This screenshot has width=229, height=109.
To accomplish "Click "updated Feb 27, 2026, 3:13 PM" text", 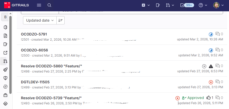I will pos(200,87).
